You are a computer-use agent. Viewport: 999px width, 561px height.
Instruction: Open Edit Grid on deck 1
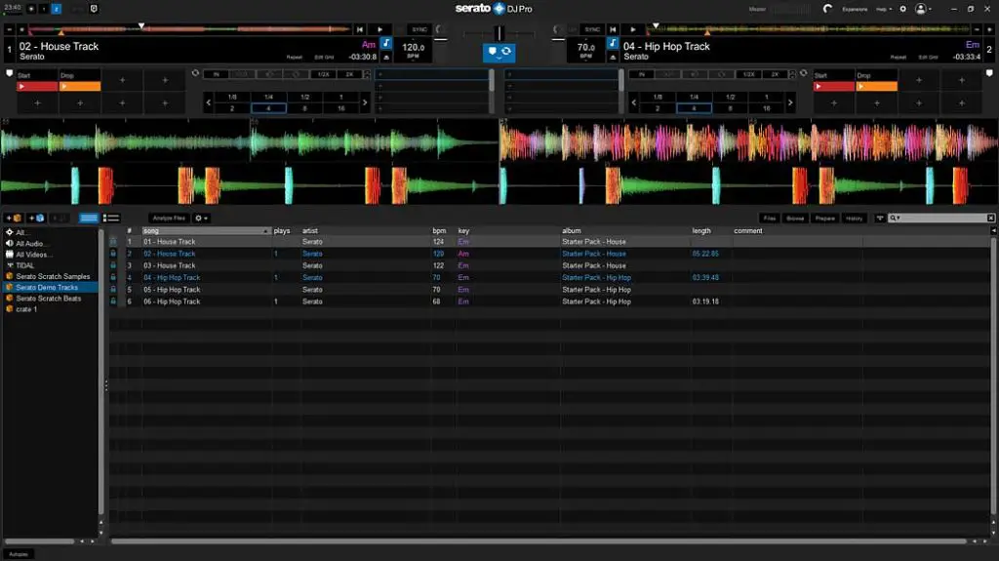pyautogui.click(x=324, y=58)
